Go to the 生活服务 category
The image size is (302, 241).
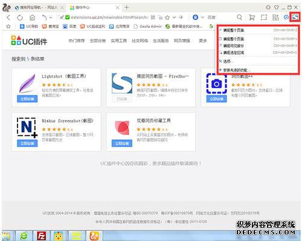(161, 41)
